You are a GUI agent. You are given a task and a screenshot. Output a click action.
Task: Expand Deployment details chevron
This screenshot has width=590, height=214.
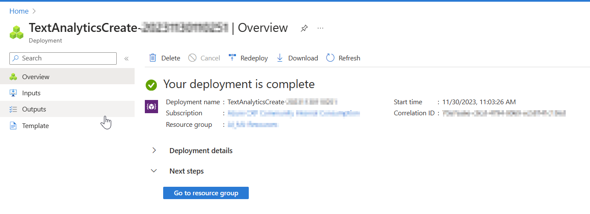tap(154, 150)
